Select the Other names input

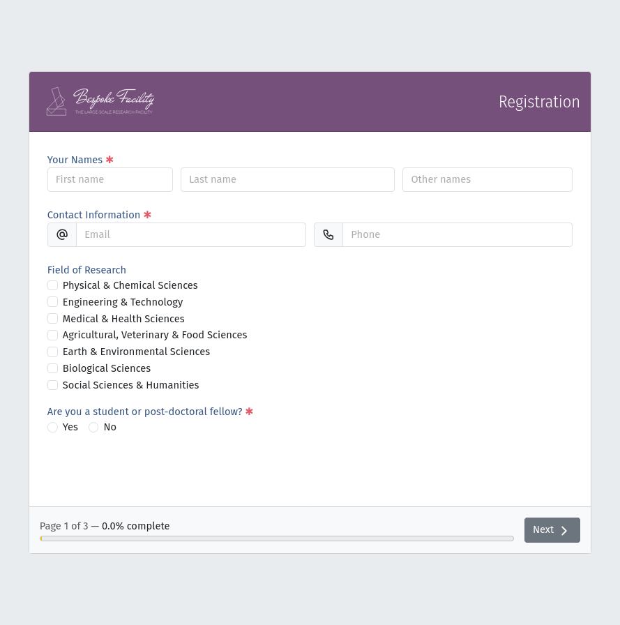(x=487, y=180)
